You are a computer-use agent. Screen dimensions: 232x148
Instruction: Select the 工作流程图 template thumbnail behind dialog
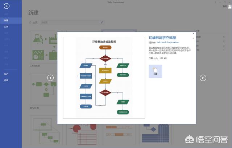click(x=44, y=47)
